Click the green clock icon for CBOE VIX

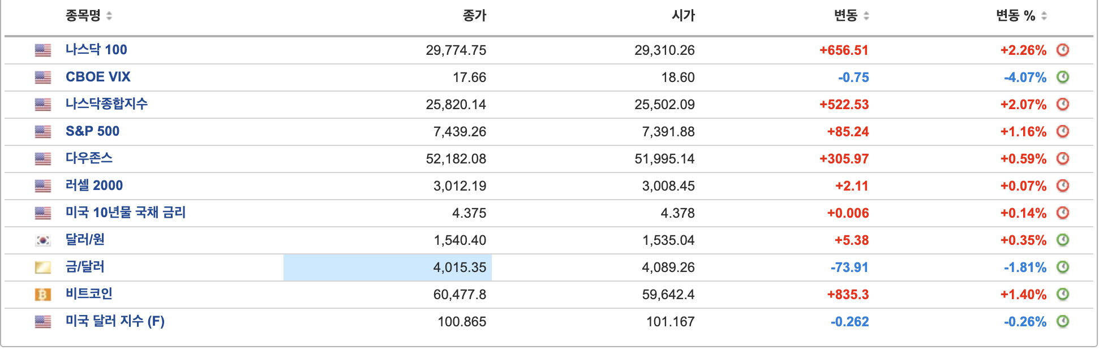point(1063,77)
